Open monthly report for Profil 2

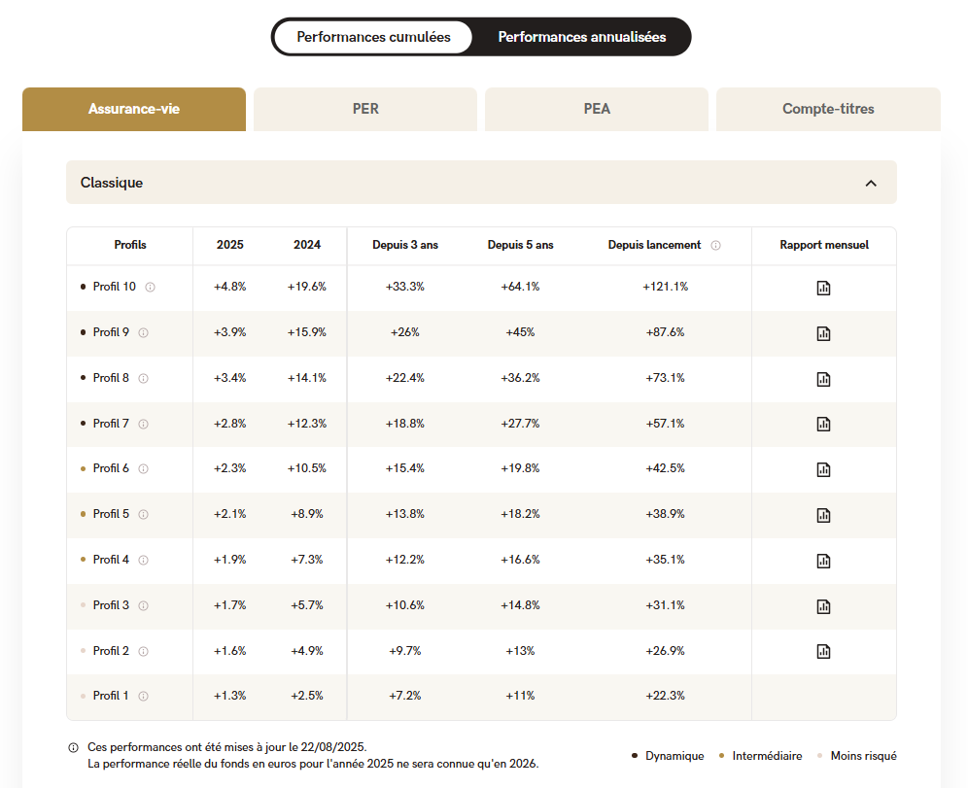(x=823, y=651)
